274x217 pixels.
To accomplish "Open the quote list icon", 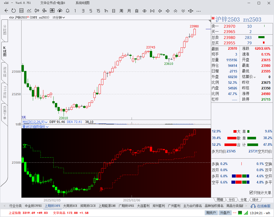I will (x=22, y=11).
